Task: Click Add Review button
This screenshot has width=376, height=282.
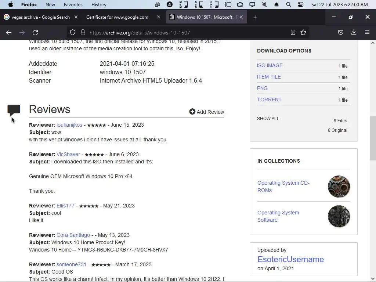Action: click(206, 112)
